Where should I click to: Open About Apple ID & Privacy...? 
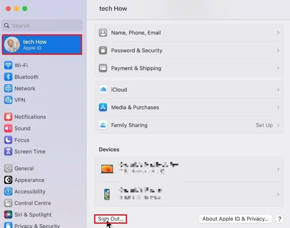[235, 219]
